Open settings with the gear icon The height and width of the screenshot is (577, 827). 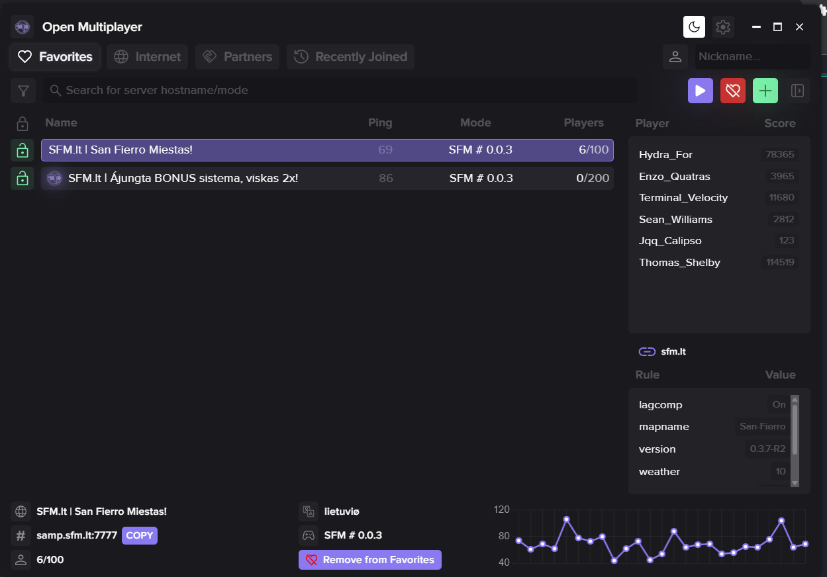(x=723, y=27)
